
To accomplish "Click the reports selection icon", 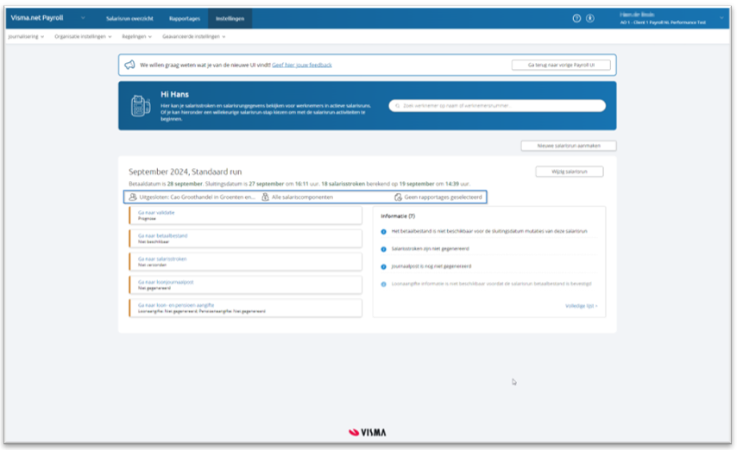I will (398, 197).
